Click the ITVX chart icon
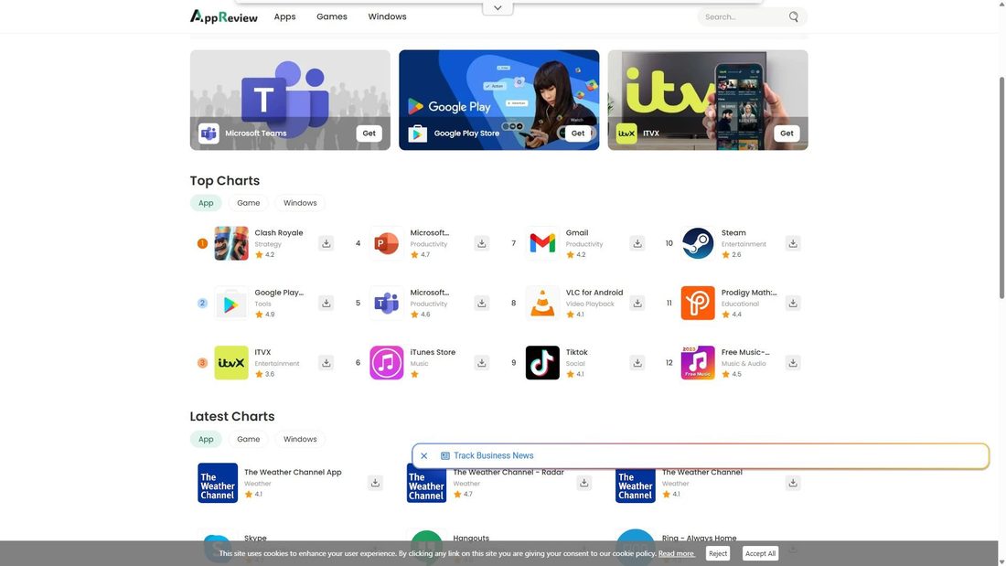 [231, 363]
